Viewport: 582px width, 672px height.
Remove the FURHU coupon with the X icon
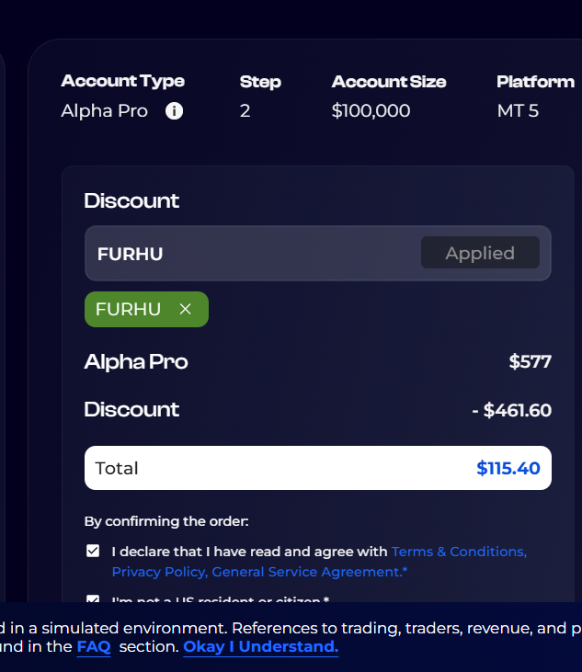(185, 309)
